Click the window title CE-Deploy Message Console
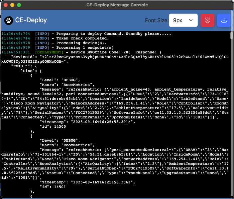 coord(117,5)
